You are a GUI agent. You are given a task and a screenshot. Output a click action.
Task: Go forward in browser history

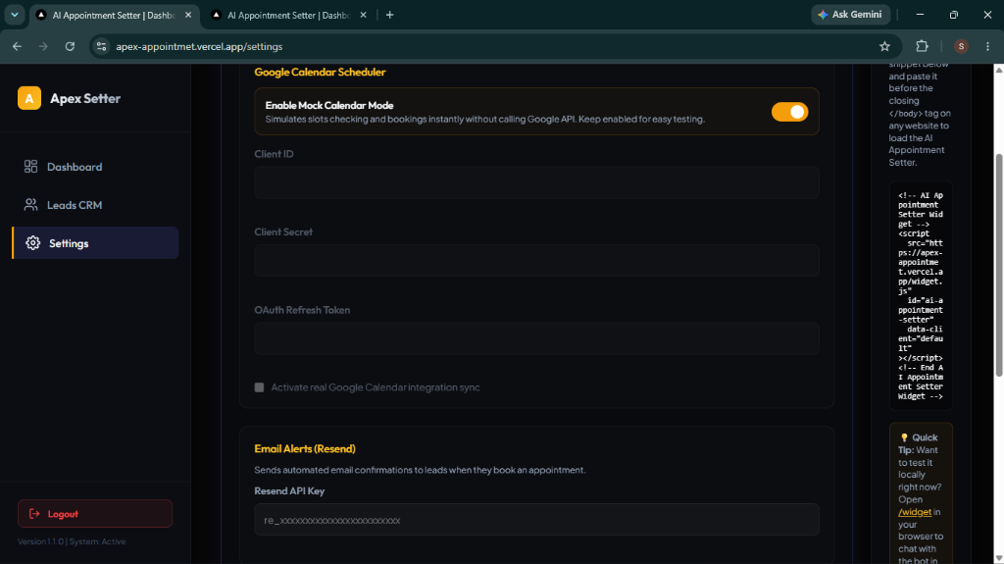[43, 46]
